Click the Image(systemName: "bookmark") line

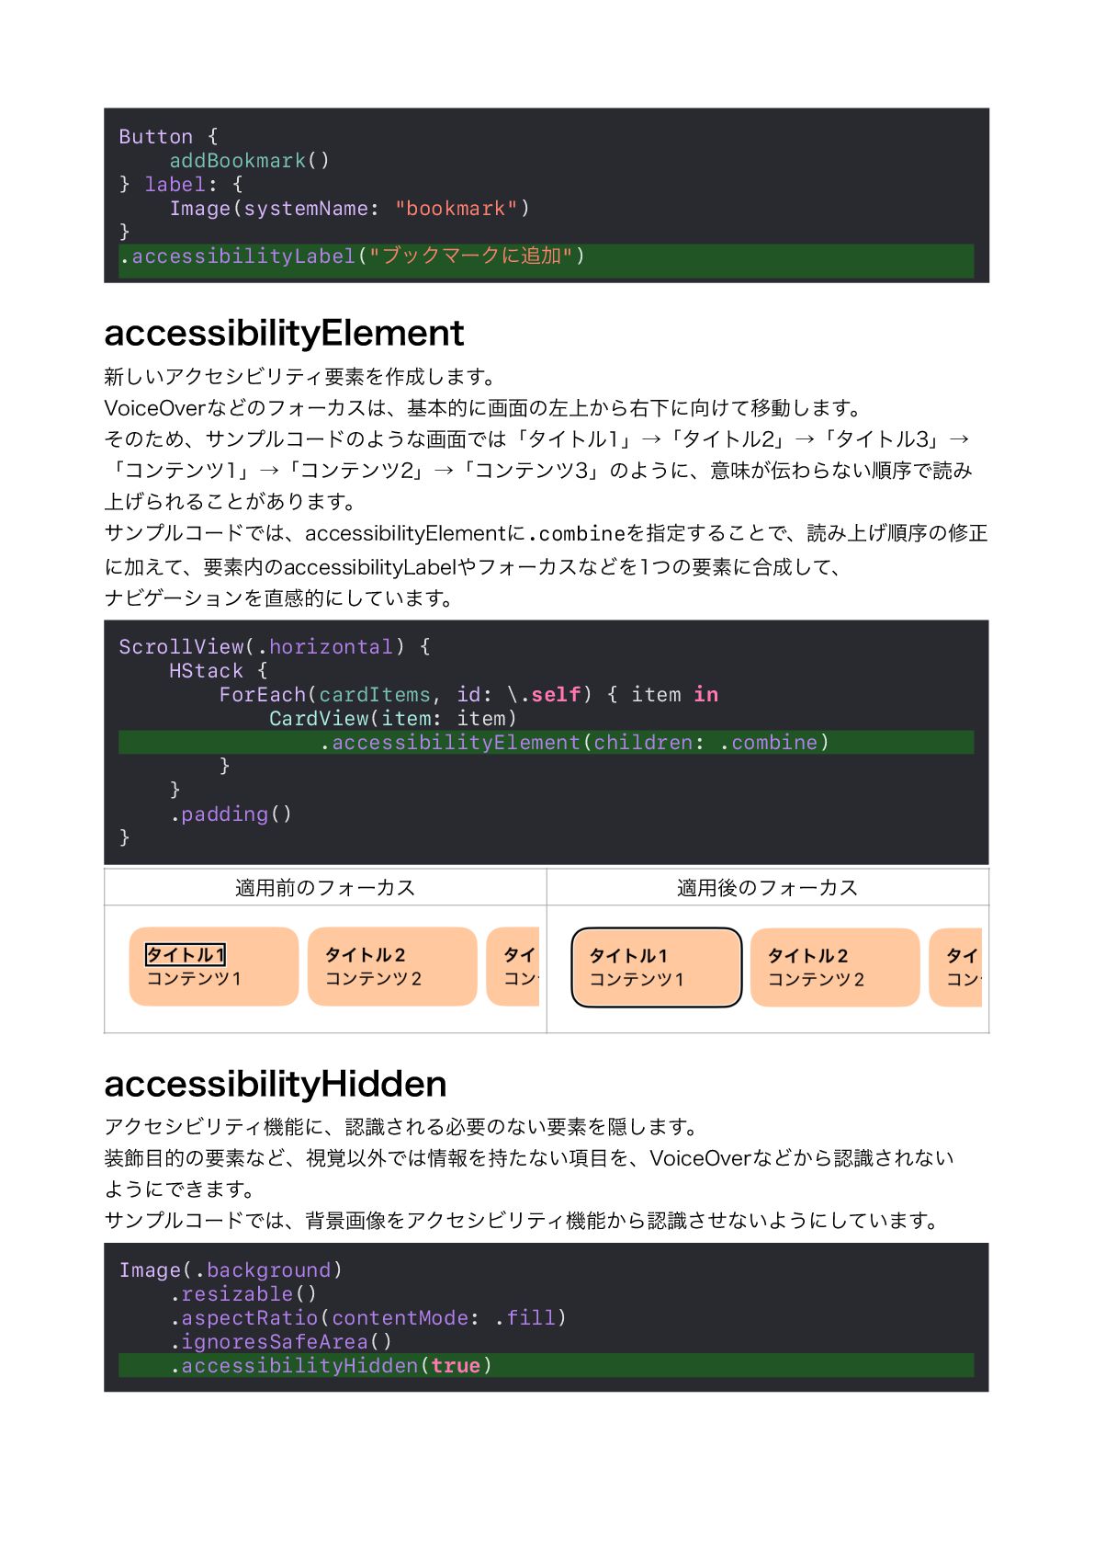(349, 209)
